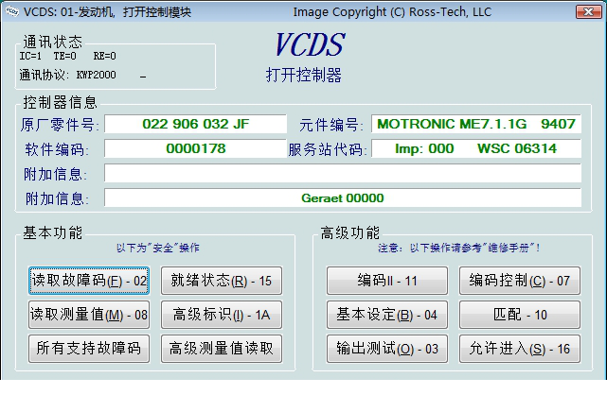This screenshot has width=607, height=395.
Task: Open 高级测量值读取 advanced measuring values
Action: tap(222, 349)
